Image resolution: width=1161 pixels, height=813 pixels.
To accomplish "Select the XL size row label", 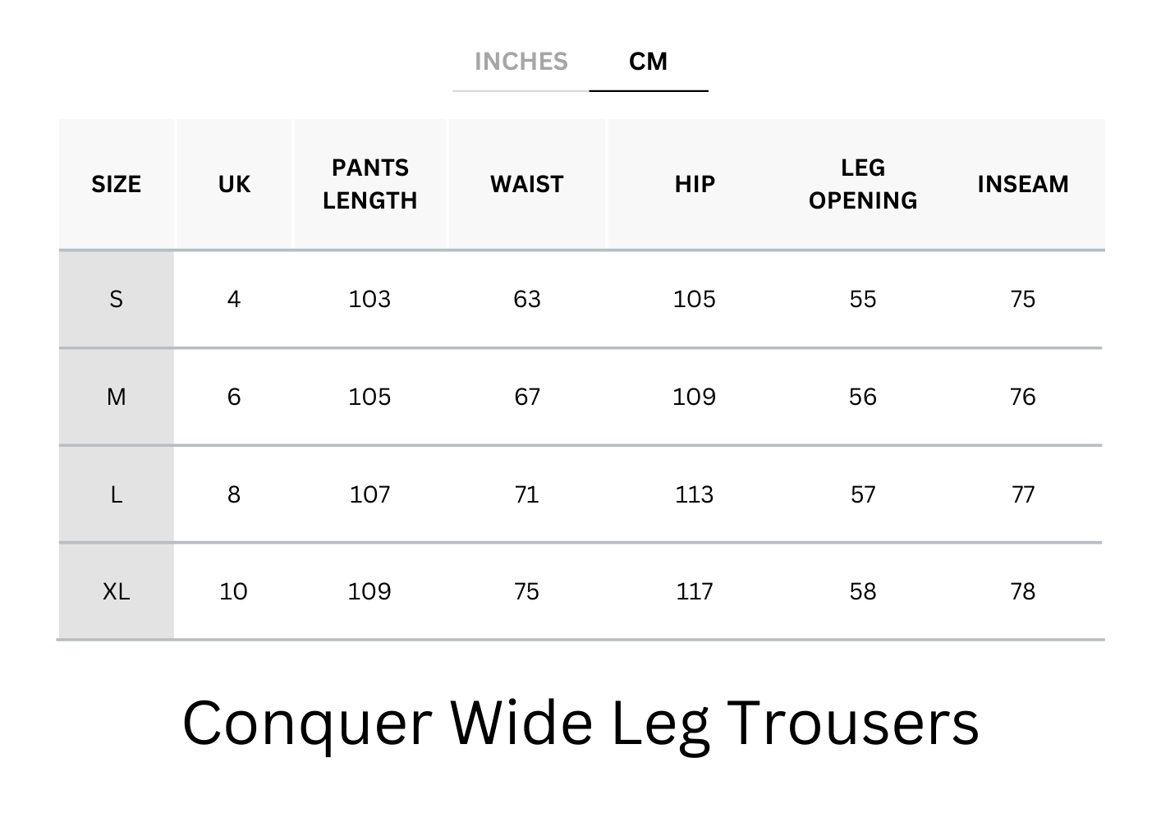I will pos(116,591).
